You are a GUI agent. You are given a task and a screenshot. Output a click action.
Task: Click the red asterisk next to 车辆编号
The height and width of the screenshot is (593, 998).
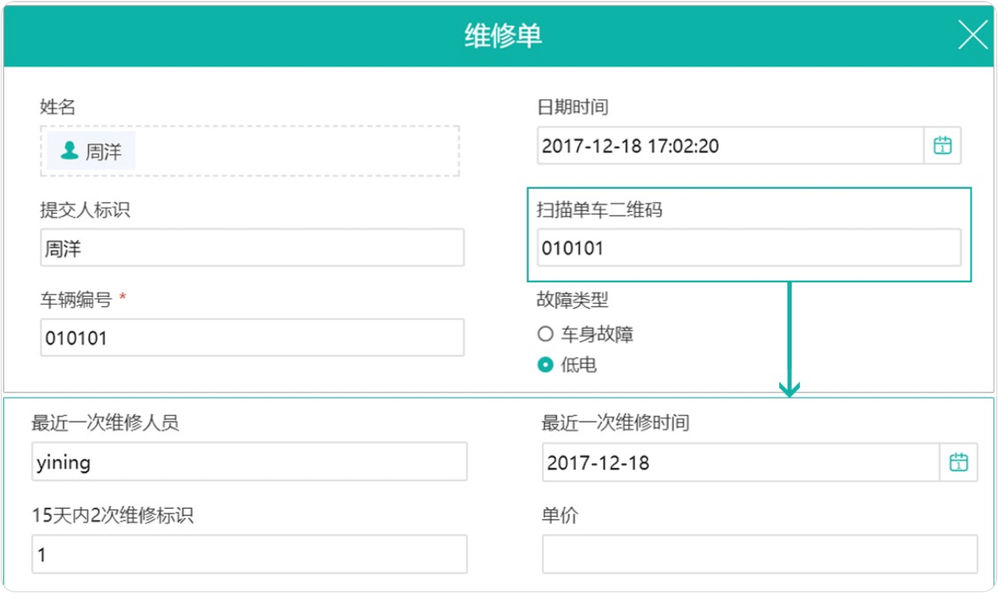click(x=123, y=299)
